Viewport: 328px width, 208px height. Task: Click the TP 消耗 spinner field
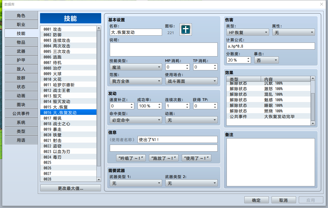205,67
